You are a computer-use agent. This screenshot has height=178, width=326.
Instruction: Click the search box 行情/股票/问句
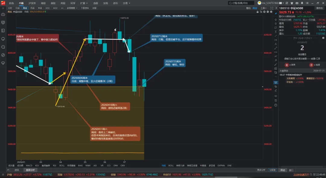241,3
